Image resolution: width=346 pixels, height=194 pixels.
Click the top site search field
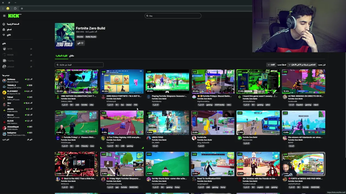(173, 16)
